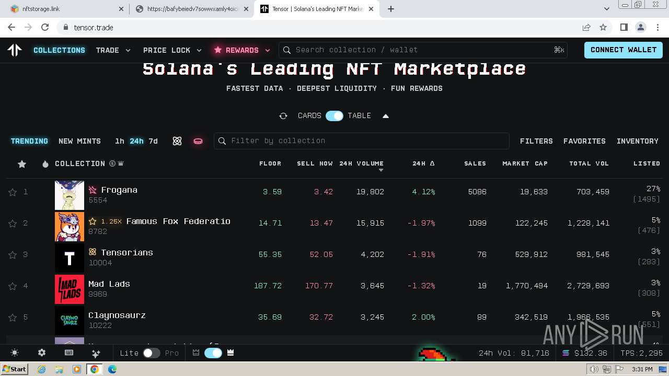Open the INVENTORY view
This screenshot has width=669, height=376.
638,141
